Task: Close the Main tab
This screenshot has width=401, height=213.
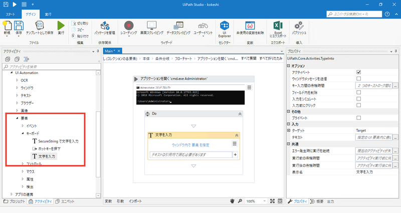Action: [119, 51]
